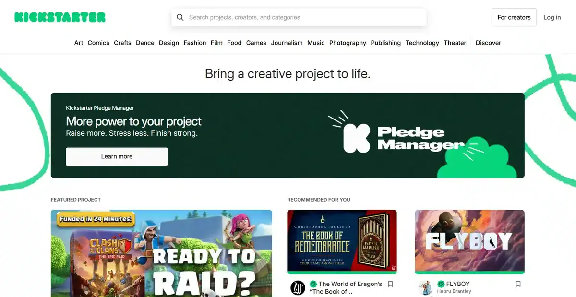
Task: Open the Clash of Clans featured project thumbnail
Action: (x=162, y=253)
